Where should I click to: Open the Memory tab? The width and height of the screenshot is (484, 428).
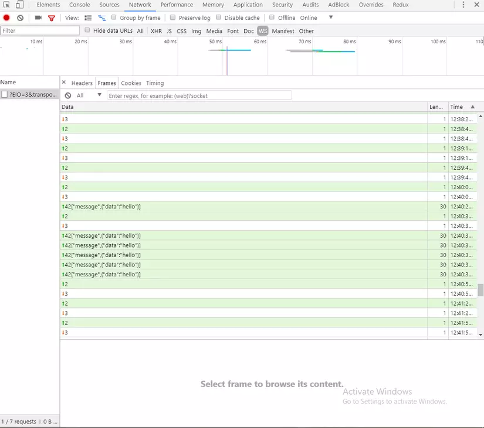[x=213, y=5]
